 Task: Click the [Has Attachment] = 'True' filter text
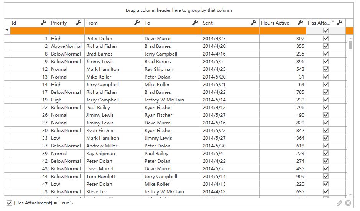pos(42,203)
